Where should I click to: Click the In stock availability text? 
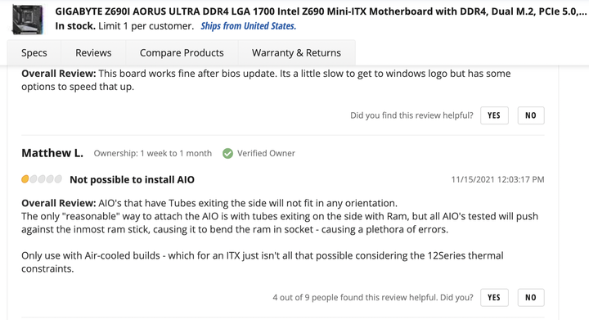pos(75,26)
